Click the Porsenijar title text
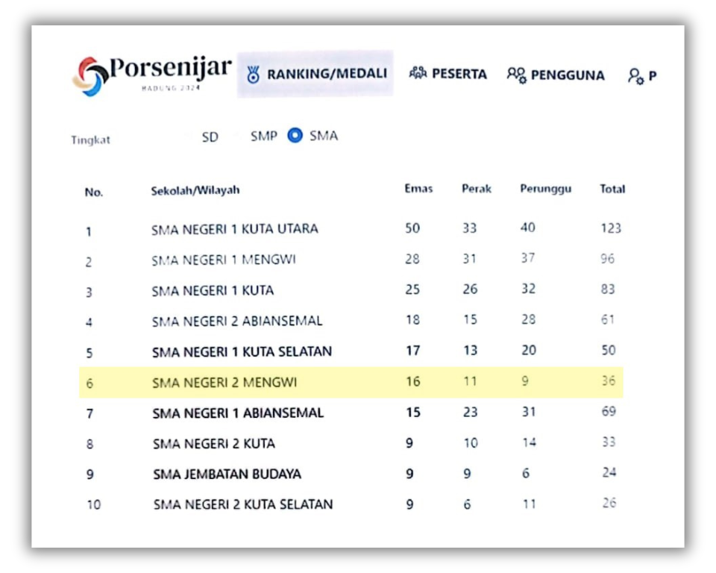The width and height of the screenshot is (716, 573). click(x=170, y=69)
